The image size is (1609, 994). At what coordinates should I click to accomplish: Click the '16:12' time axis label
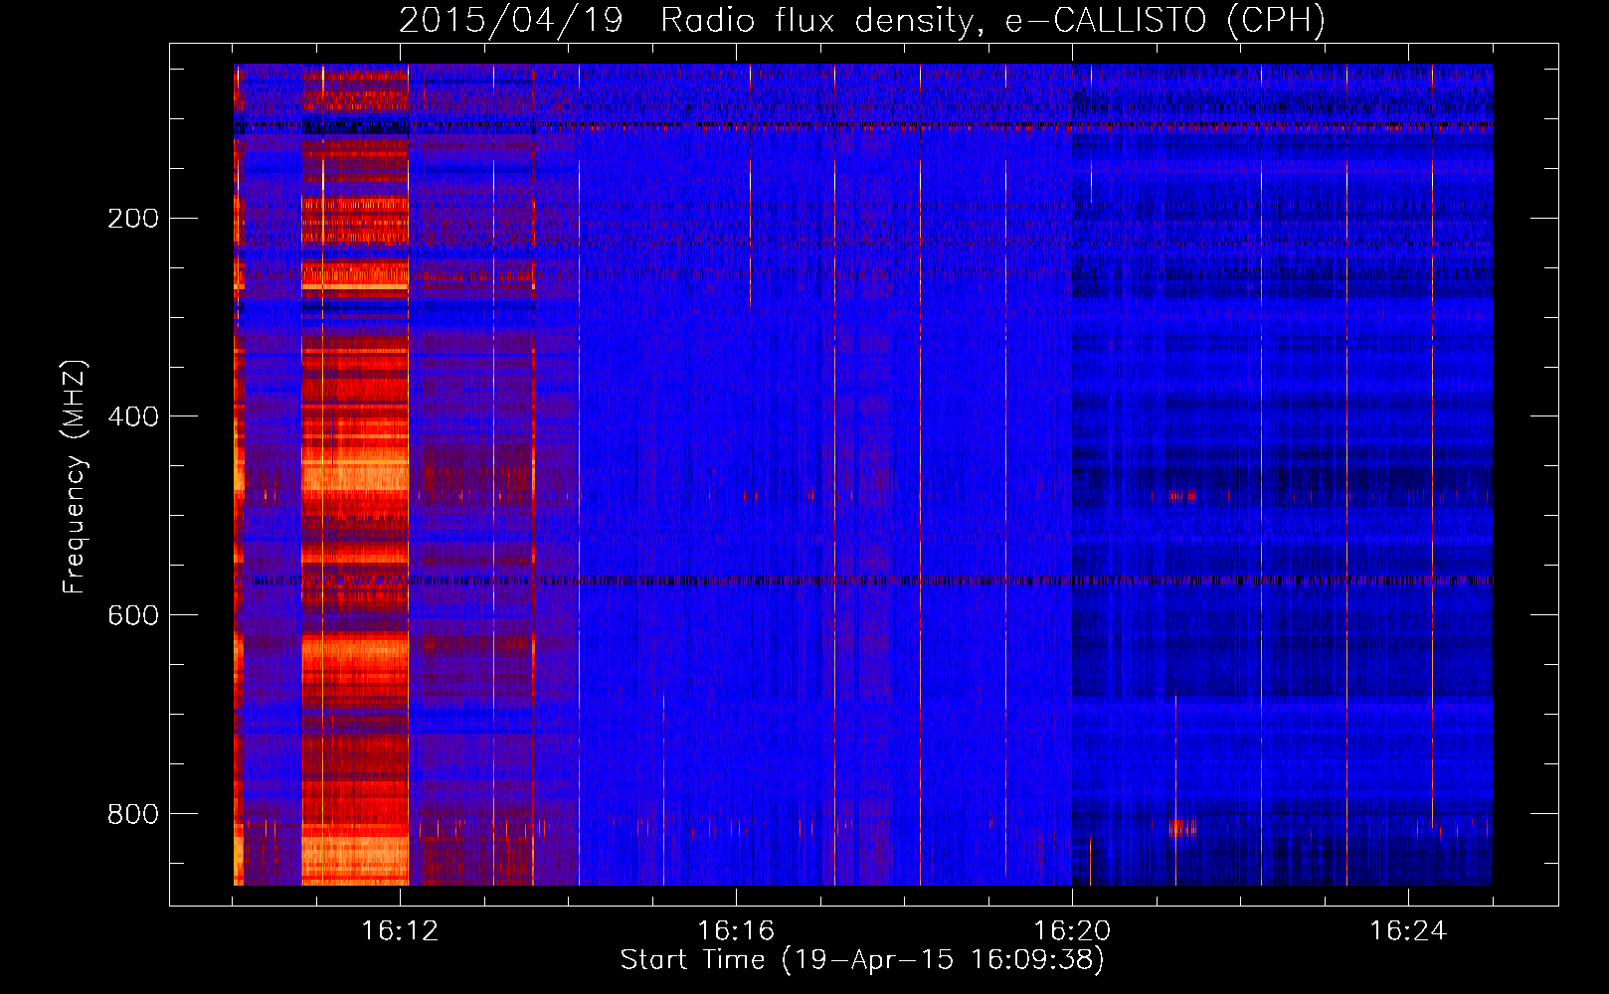point(400,931)
